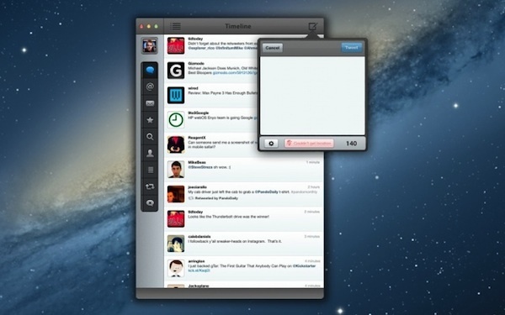This screenshot has width=505, height=315.
Task: Click the calebdaniels username
Action: 199,237
